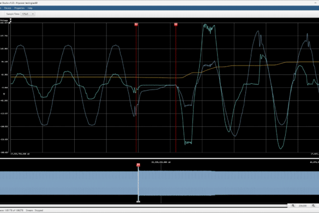Click the start timestamp under the waveform
This screenshot has height=213, width=319.
[20, 154]
